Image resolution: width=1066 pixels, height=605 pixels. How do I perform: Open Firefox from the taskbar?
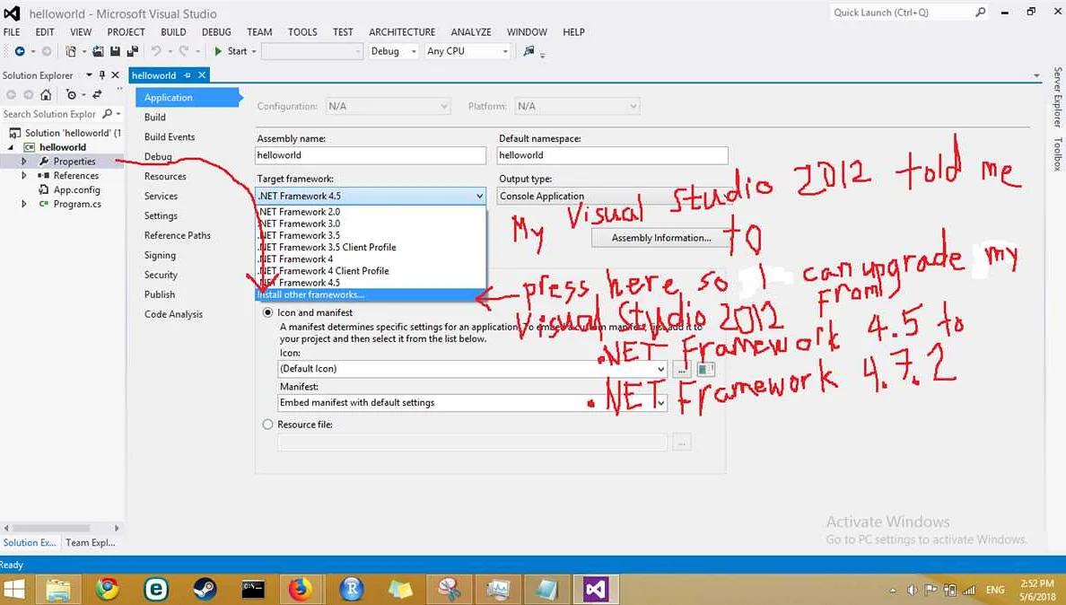pos(301,589)
